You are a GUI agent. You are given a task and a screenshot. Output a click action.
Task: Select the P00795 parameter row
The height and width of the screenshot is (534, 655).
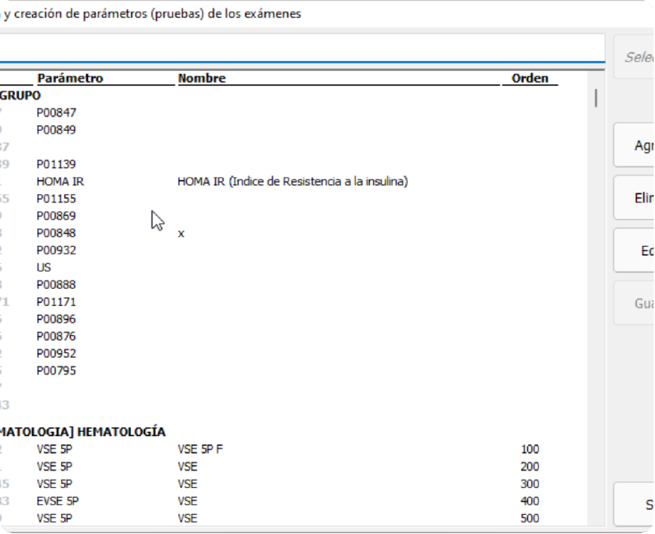pos(56,371)
